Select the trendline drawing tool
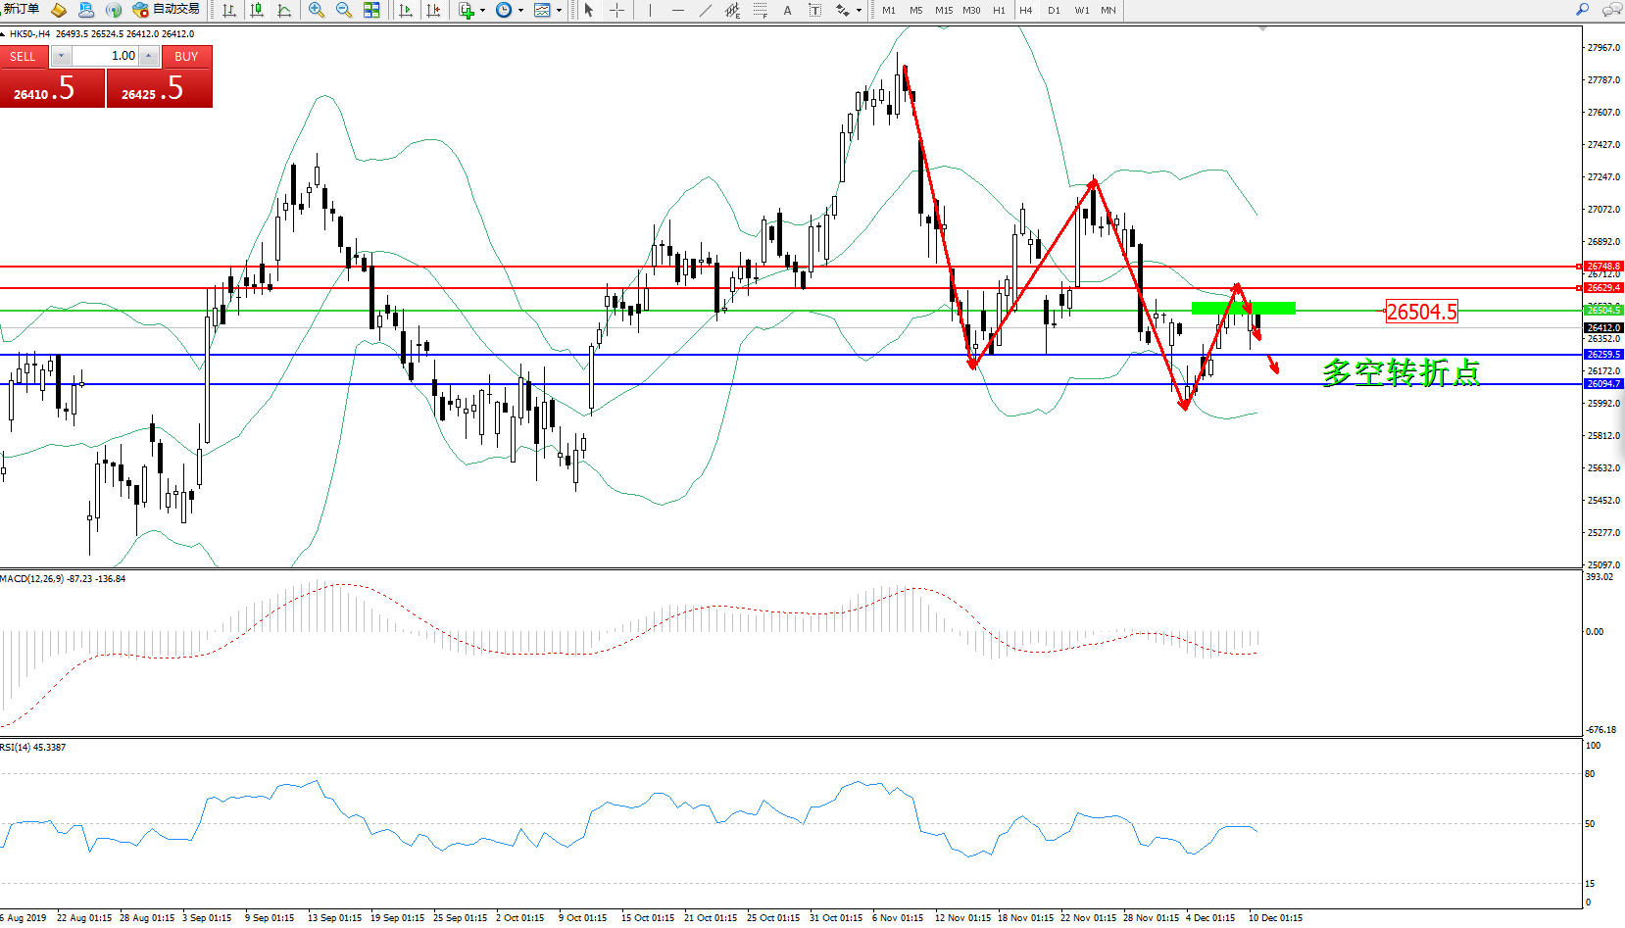1625x928 pixels. (706, 10)
